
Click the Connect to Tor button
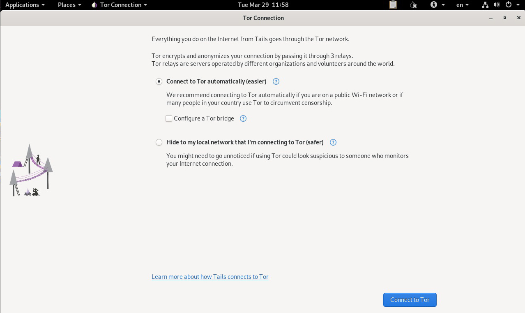[410, 300]
